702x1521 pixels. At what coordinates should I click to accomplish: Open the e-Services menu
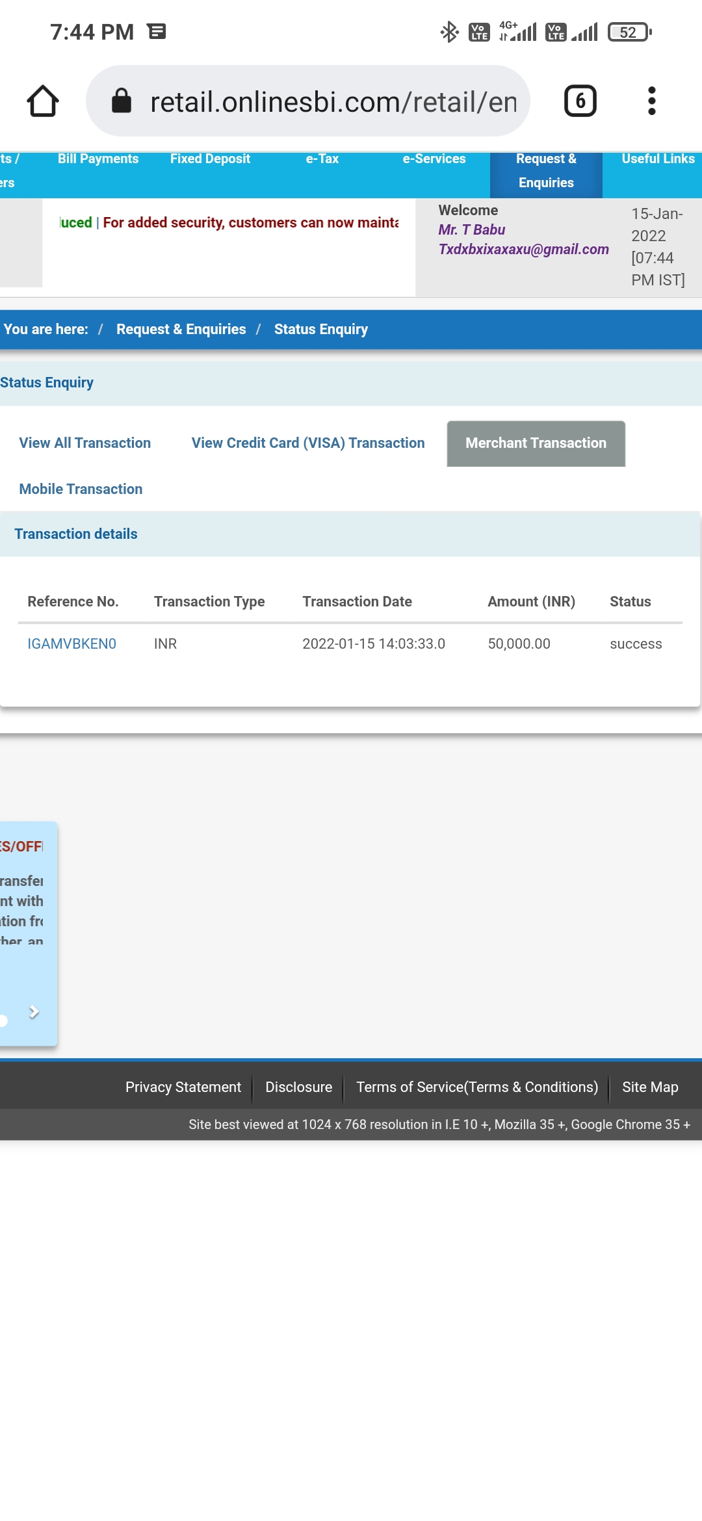coord(434,159)
